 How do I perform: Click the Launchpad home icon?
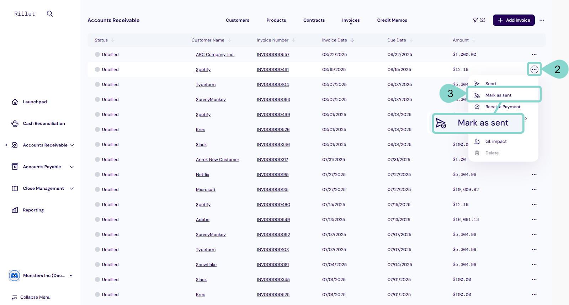tap(15, 102)
